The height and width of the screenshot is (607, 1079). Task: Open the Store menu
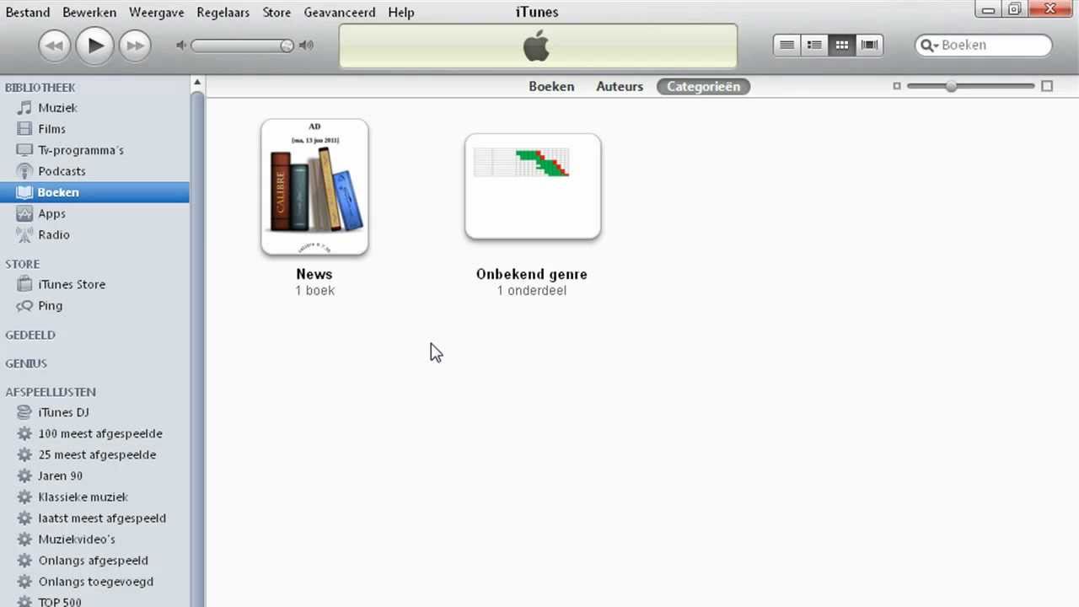[276, 12]
